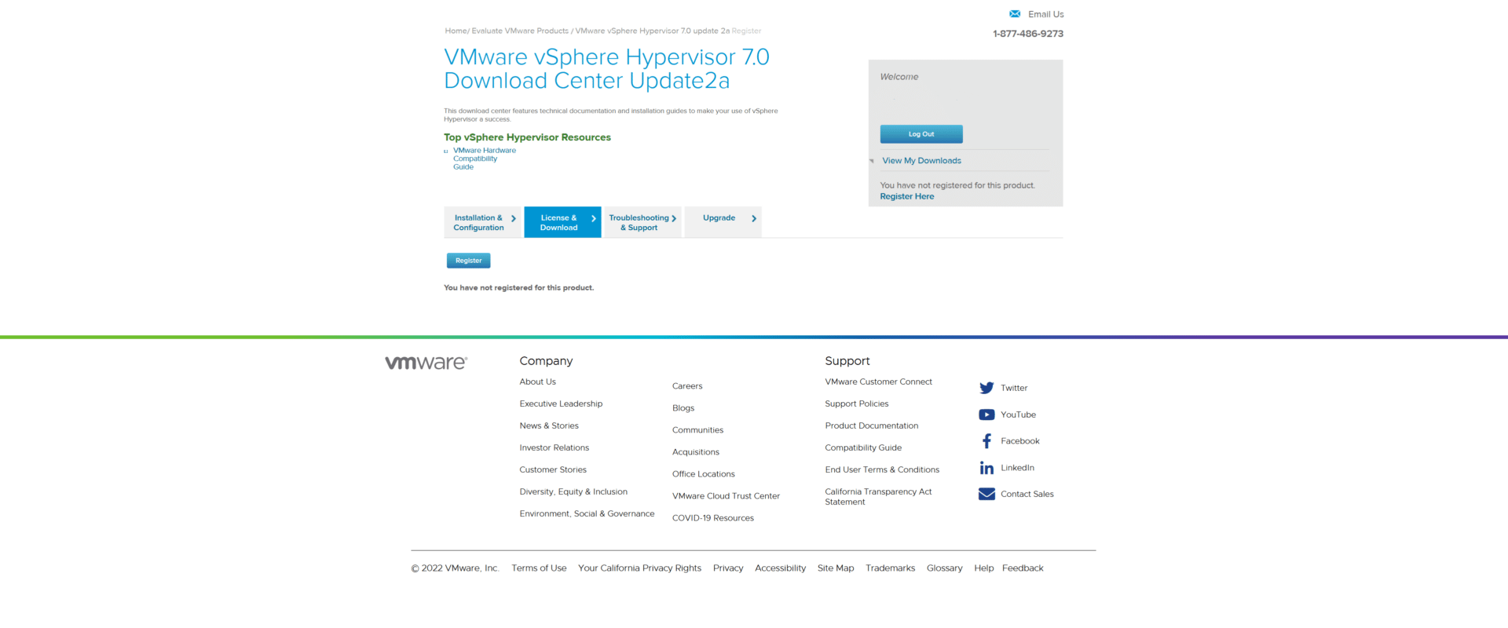The image size is (1508, 628).
Task: Click the Email Us envelope icon
Action: coord(1015,14)
